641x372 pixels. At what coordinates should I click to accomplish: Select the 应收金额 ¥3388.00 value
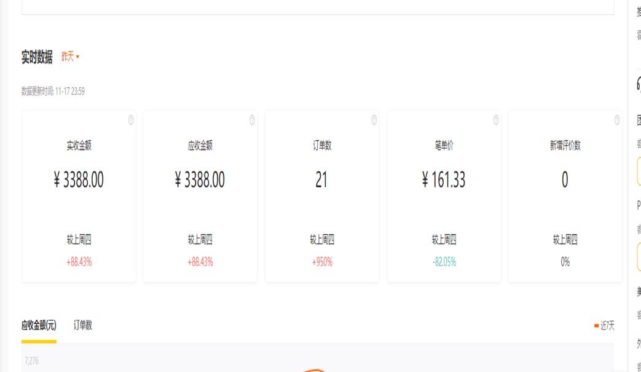click(x=200, y=180)
